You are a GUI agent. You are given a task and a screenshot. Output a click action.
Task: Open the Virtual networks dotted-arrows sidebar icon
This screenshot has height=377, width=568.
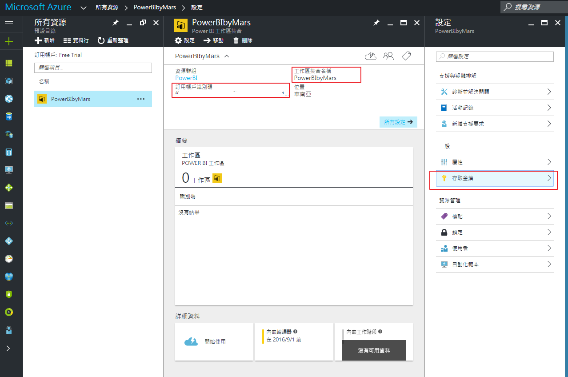9,223
